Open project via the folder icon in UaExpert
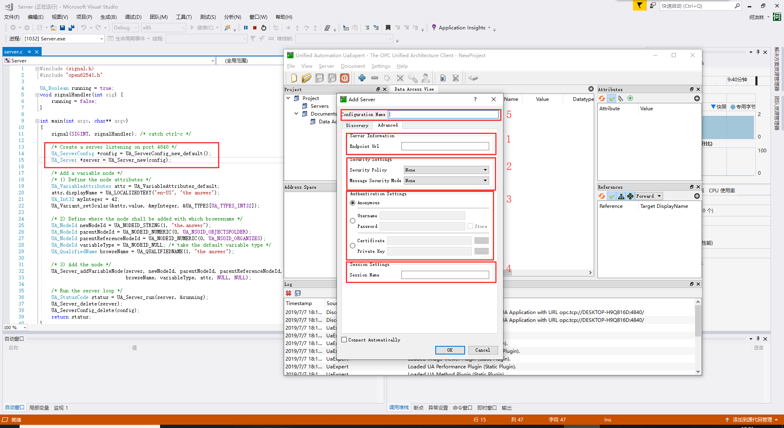 pos(307,78)
